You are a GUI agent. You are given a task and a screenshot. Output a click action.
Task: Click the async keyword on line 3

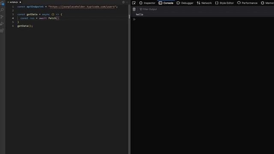click(x=46, y=14)
